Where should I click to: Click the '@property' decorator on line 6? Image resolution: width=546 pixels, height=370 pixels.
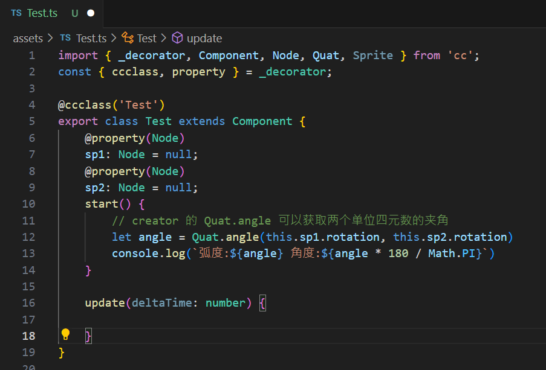tap(115, 138)
